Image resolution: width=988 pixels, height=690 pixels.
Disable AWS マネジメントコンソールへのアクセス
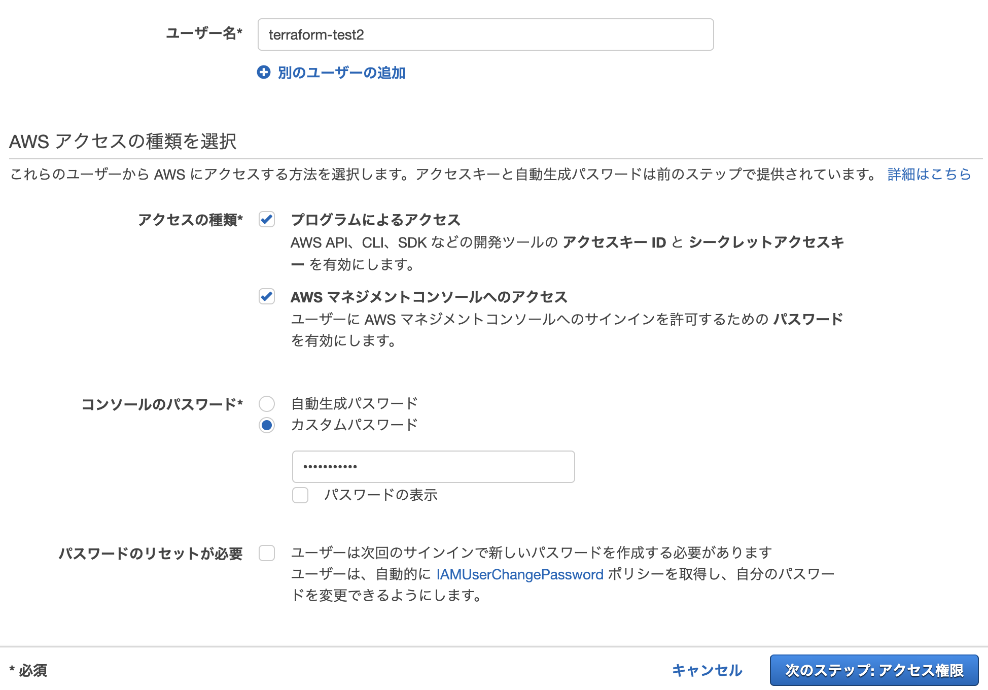tap(267, 298)
